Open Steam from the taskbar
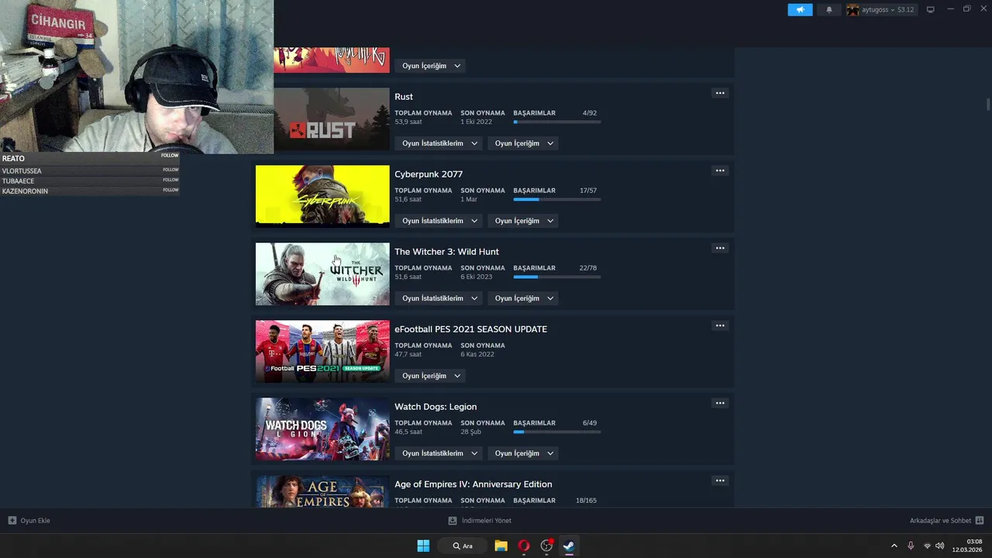992x558 pixels. (569, 546)
